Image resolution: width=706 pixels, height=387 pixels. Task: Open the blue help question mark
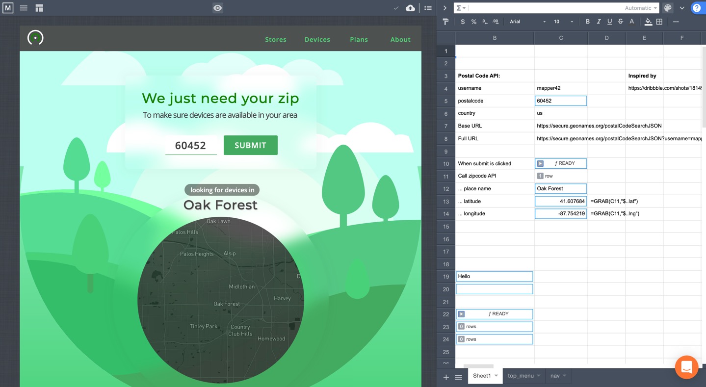click(697, 8)
